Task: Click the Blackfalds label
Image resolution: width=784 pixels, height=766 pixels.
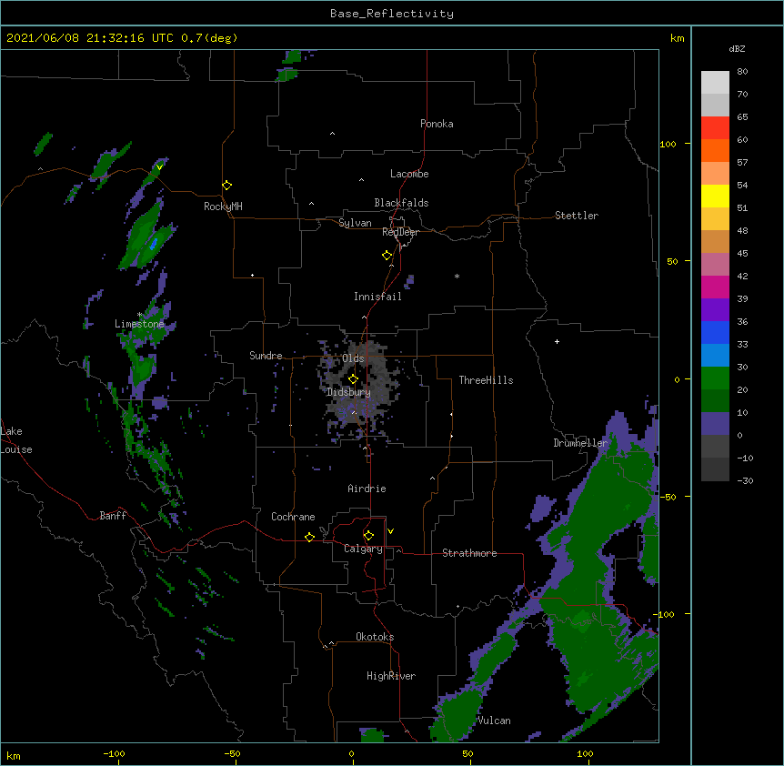Action: pos(401,203)
